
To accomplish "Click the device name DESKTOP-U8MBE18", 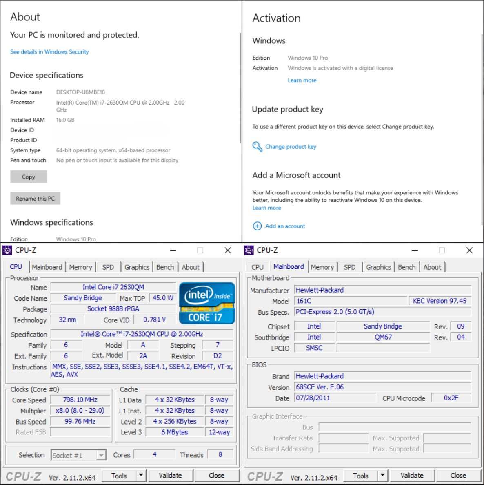I will (81, 92).
